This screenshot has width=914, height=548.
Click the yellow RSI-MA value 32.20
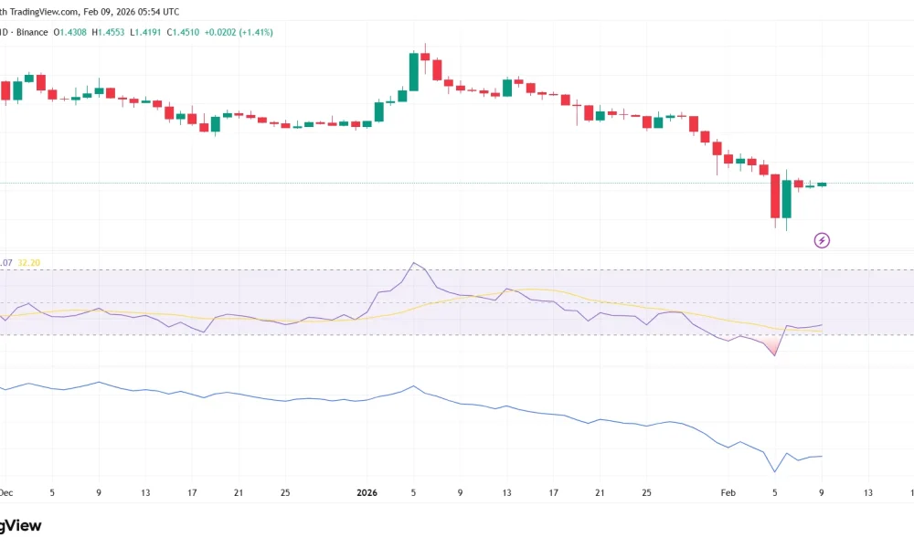point(27,262)
